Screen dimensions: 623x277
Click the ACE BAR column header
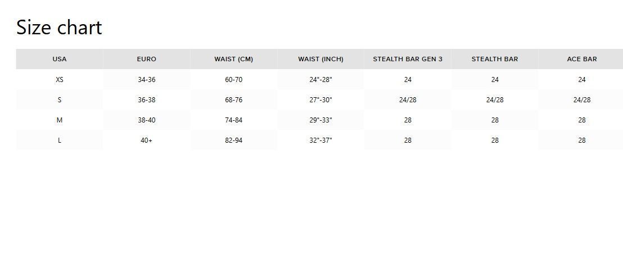(x=581, y=59)
